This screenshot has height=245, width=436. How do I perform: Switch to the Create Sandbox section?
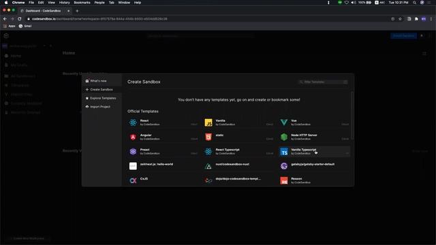coord(102,89)
